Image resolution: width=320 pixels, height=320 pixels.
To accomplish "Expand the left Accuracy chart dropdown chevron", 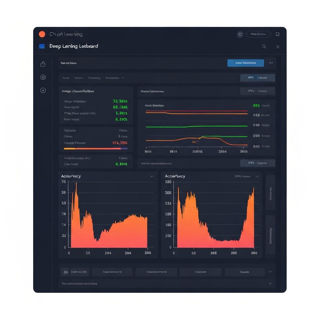I will (152, 176).
